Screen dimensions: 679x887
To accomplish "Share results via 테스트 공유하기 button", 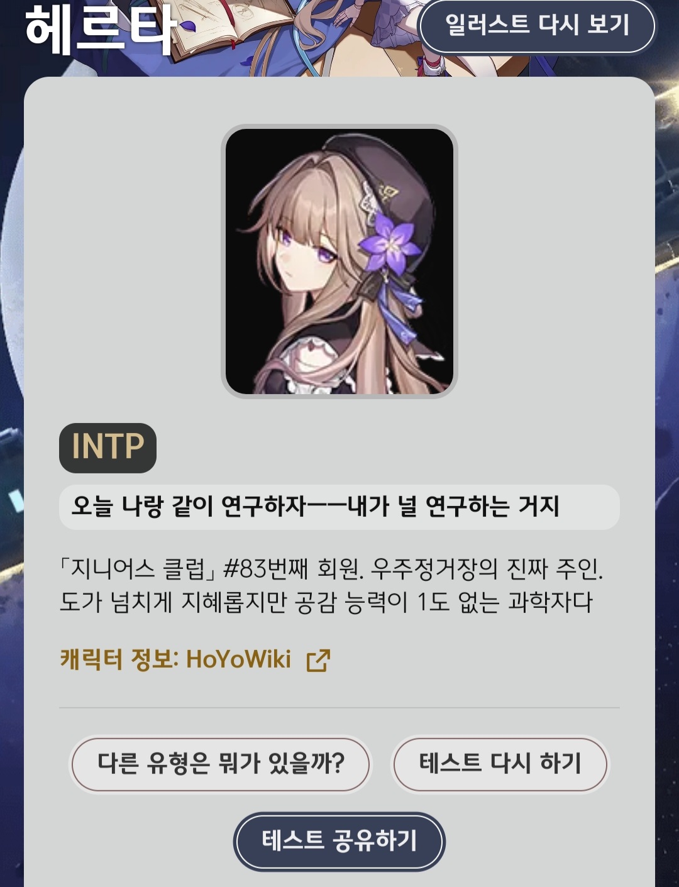I will (x=339, y=841).
